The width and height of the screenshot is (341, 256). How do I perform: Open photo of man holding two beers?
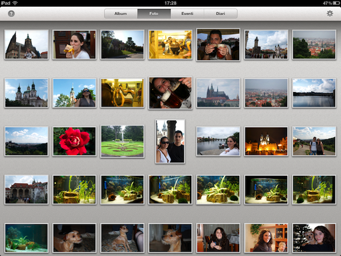218,45
